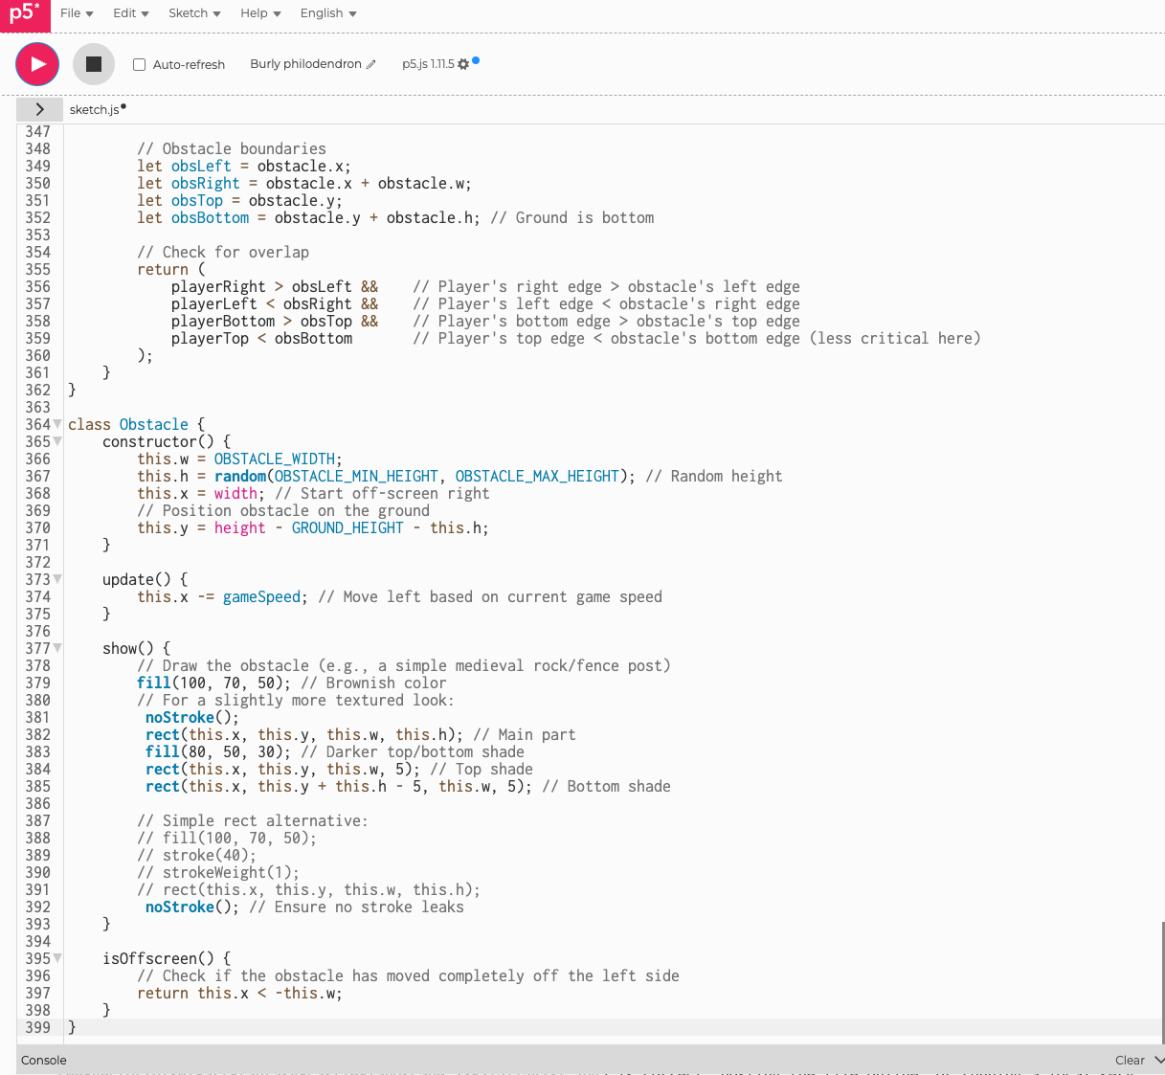Collapse the class Obstacle fold arrow
This screenshot has width=1165, height=1075.
click(57, 424)
